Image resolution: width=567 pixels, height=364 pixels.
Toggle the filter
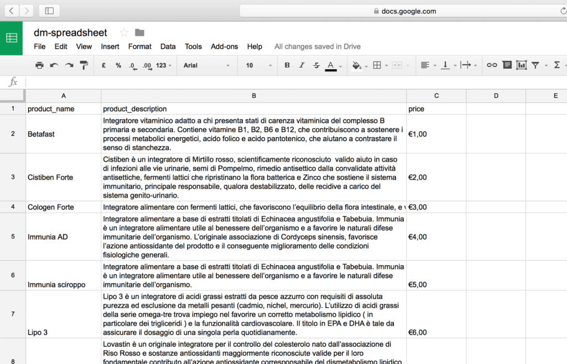(x=535, y=65)
